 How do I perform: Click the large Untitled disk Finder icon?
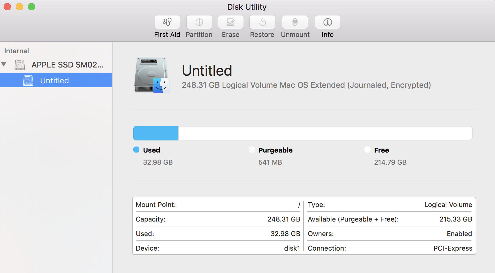pos(151,75)
